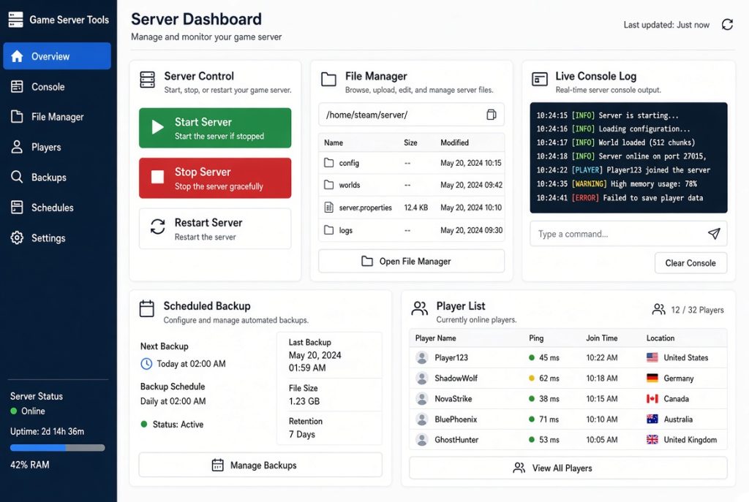Image resolution: width=749 pixels, height=502 pixels.
Task: Open the Overview page in sidebar
Action: click(x=57, y=56)
